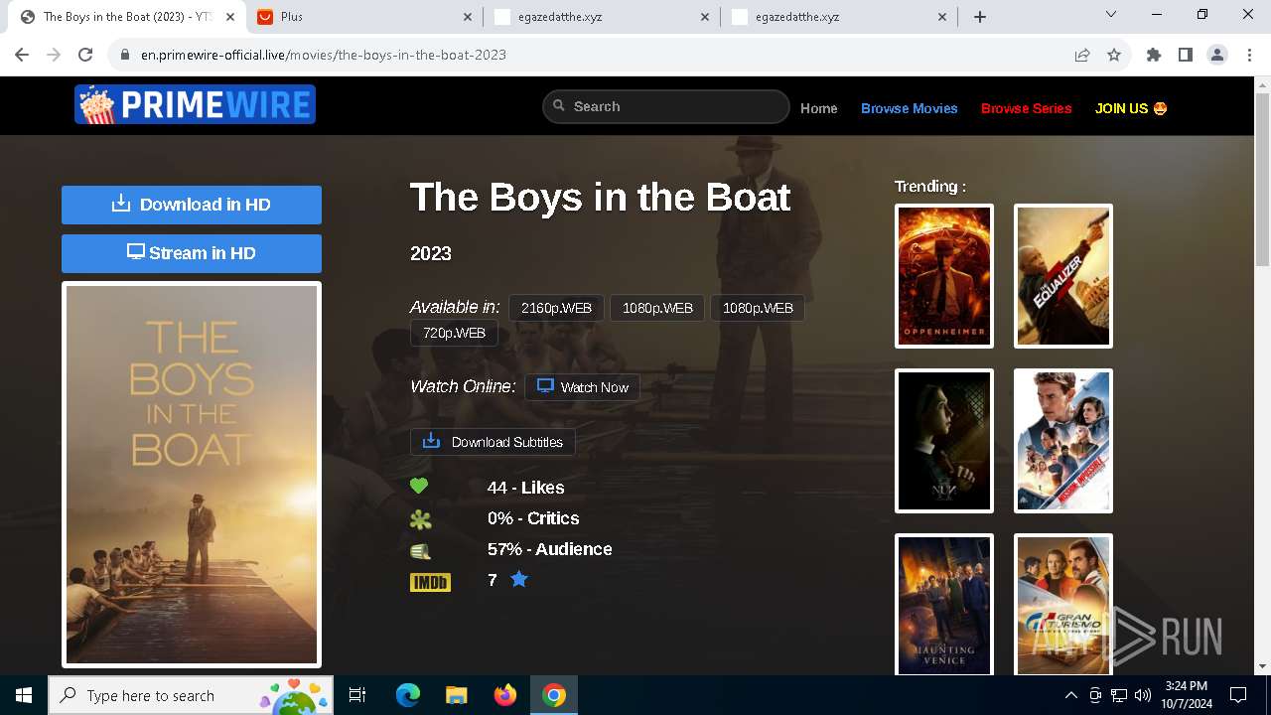Reload the page
Image resolution: width=1271 pixels, height=715 pixels.
85,55
